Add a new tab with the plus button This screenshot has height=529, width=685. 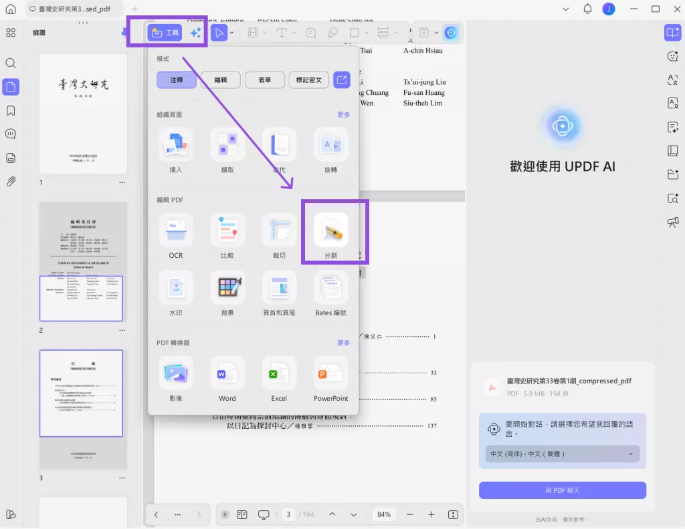(x=134, y=9)
